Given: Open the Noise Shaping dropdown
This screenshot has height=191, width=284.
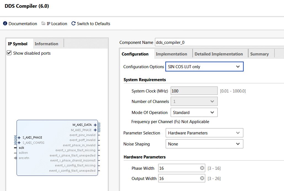Looking at the screenshot, I should 204,144.
